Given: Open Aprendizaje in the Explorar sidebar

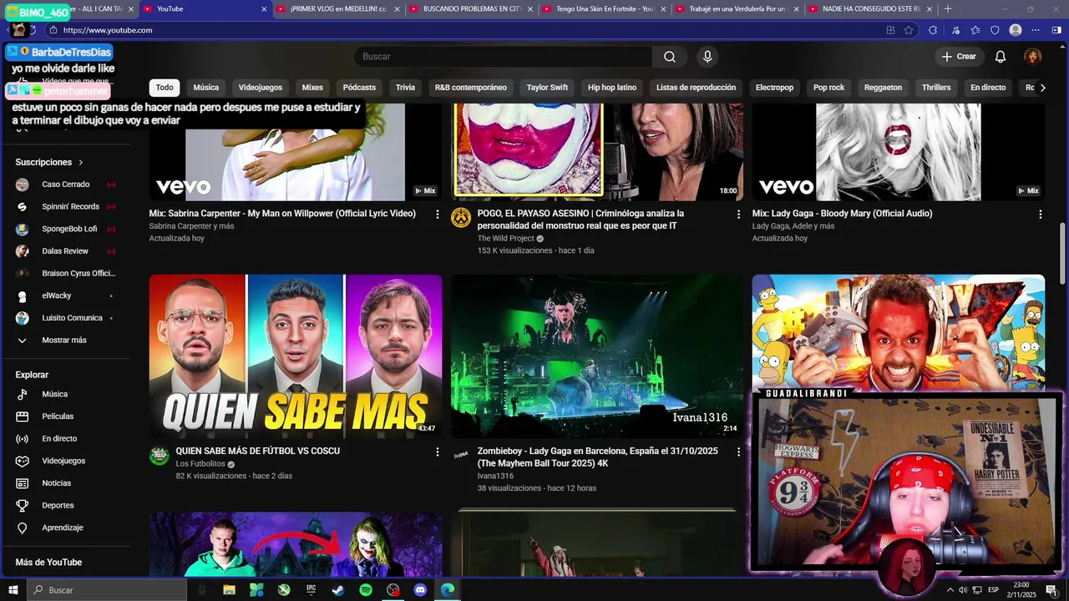Looking at the screenshot, I should (x=64, y=528).
